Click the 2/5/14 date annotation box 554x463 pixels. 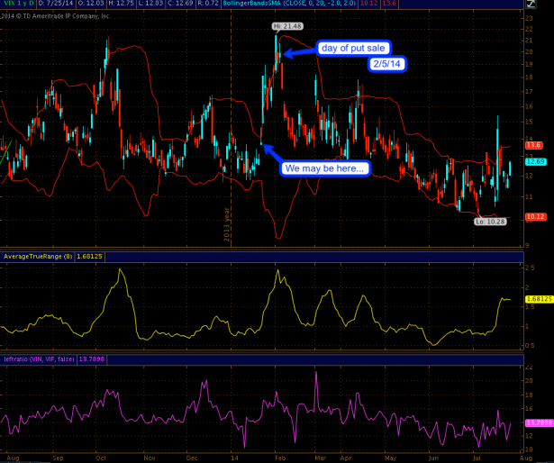tap(387, 63)
